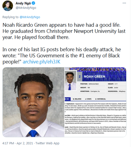
Task: Click the Twitter Web App source label
Action: tap(48, 143)
